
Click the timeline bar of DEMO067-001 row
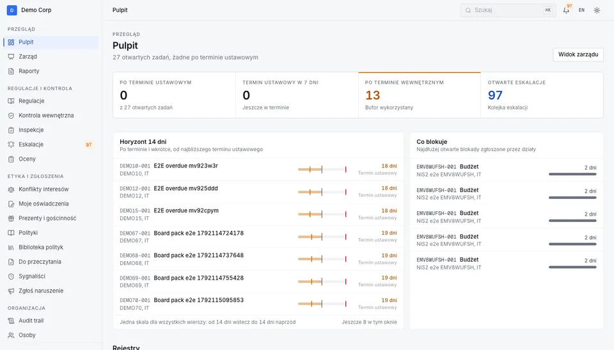pyautogui.click(x=322, y=237)
